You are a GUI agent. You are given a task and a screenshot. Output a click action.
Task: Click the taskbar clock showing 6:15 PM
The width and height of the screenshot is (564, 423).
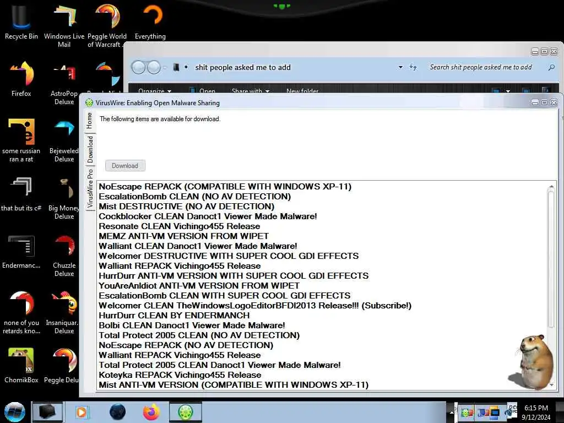(536, 413)
